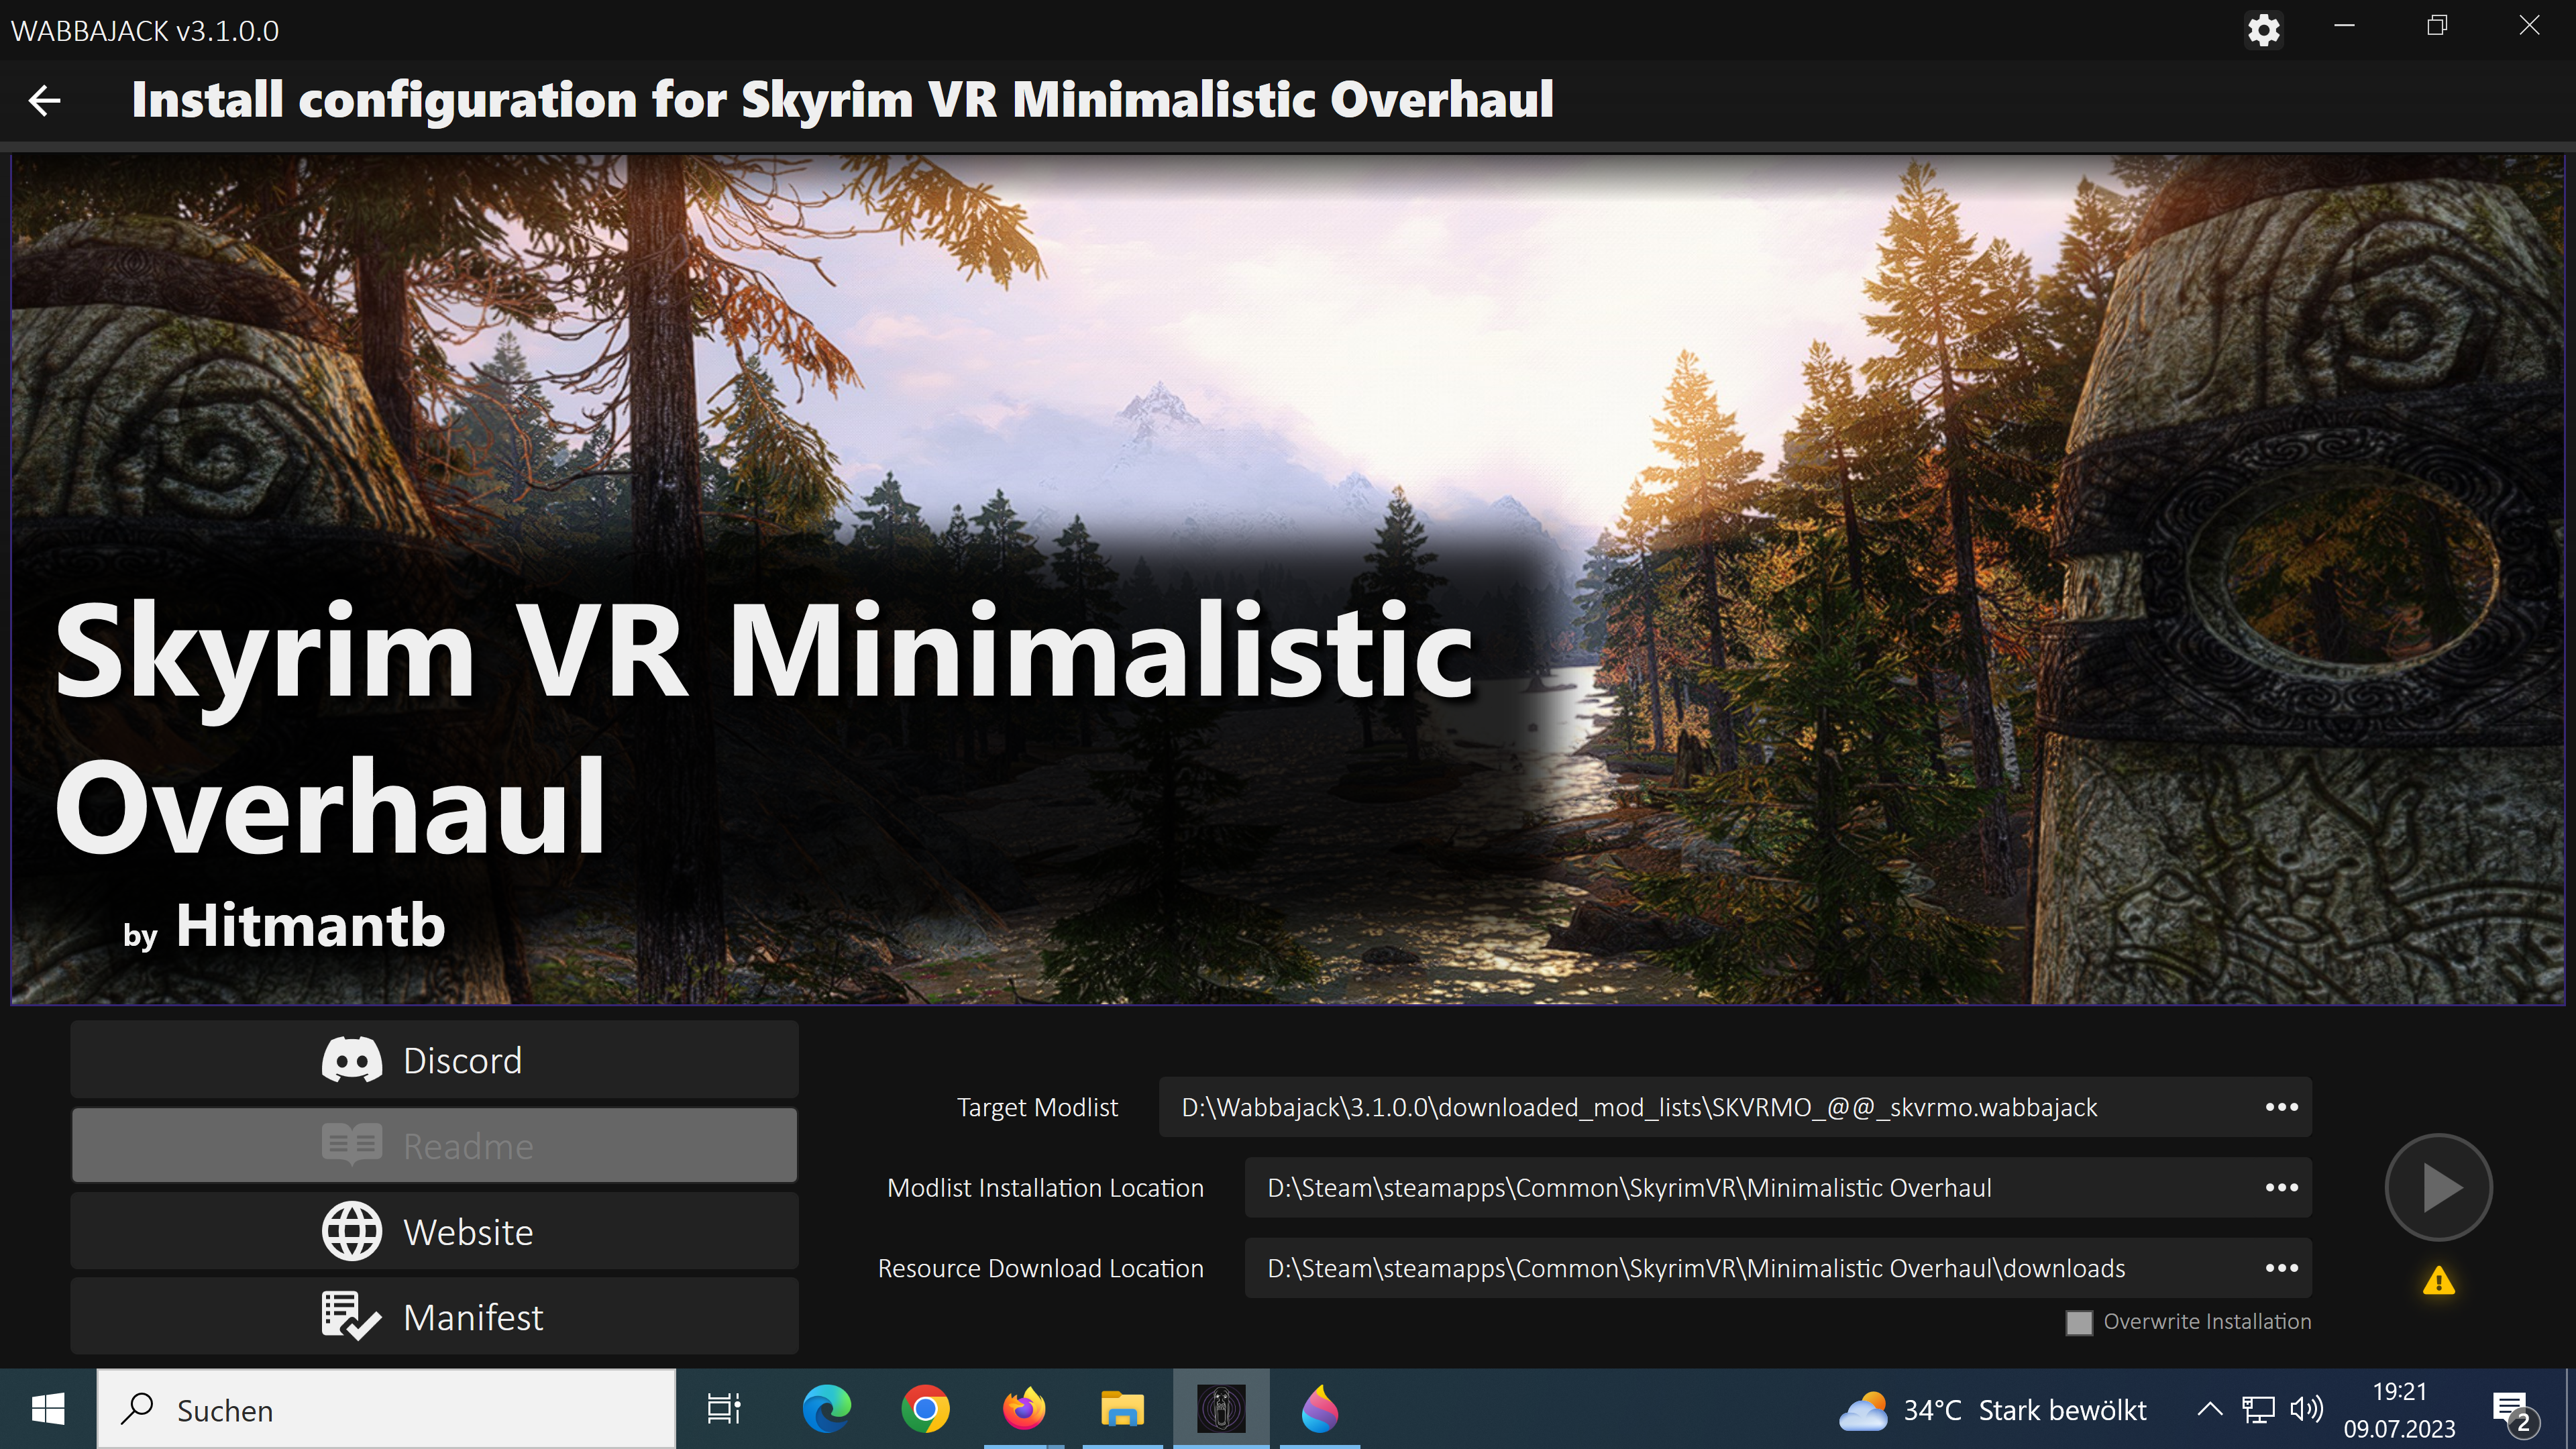Click the Readme button
Image resolution: width=2576 pixels, height=1449 pixels.
coord(434,1145)
